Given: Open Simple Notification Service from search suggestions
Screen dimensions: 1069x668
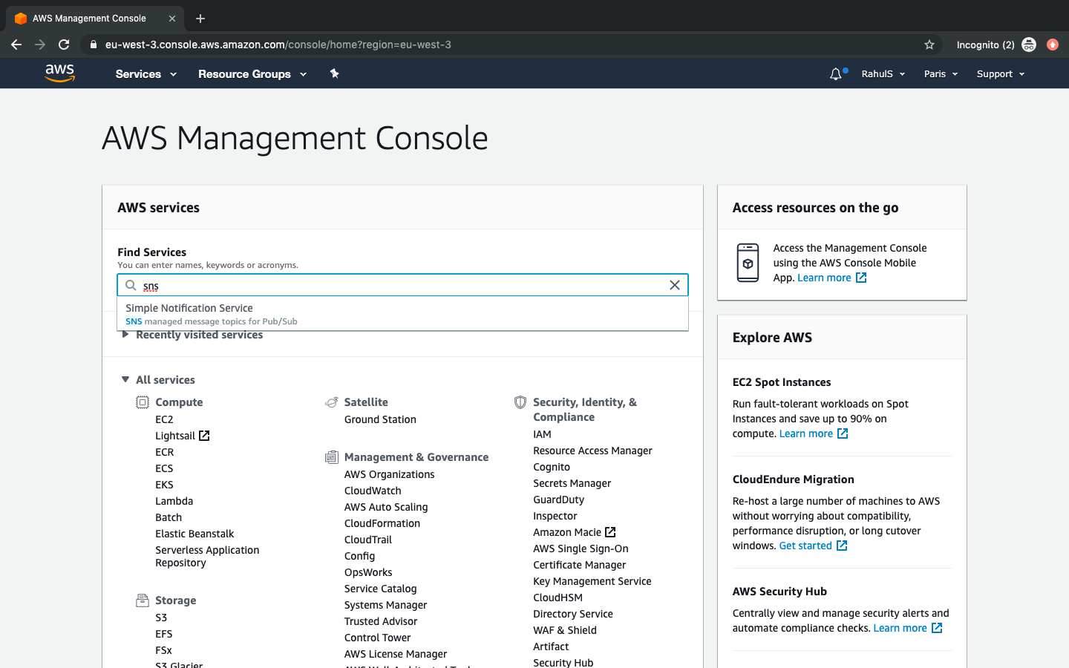Looking at the screenshot, I should point(189,307).
